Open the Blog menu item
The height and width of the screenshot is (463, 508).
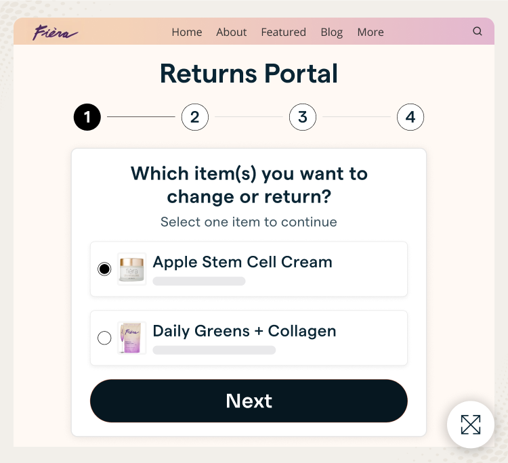coord(332,32)
